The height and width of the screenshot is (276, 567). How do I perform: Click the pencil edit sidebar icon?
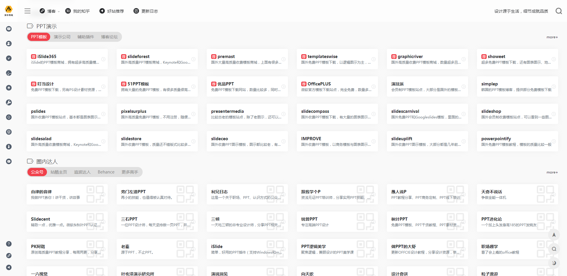9,256
